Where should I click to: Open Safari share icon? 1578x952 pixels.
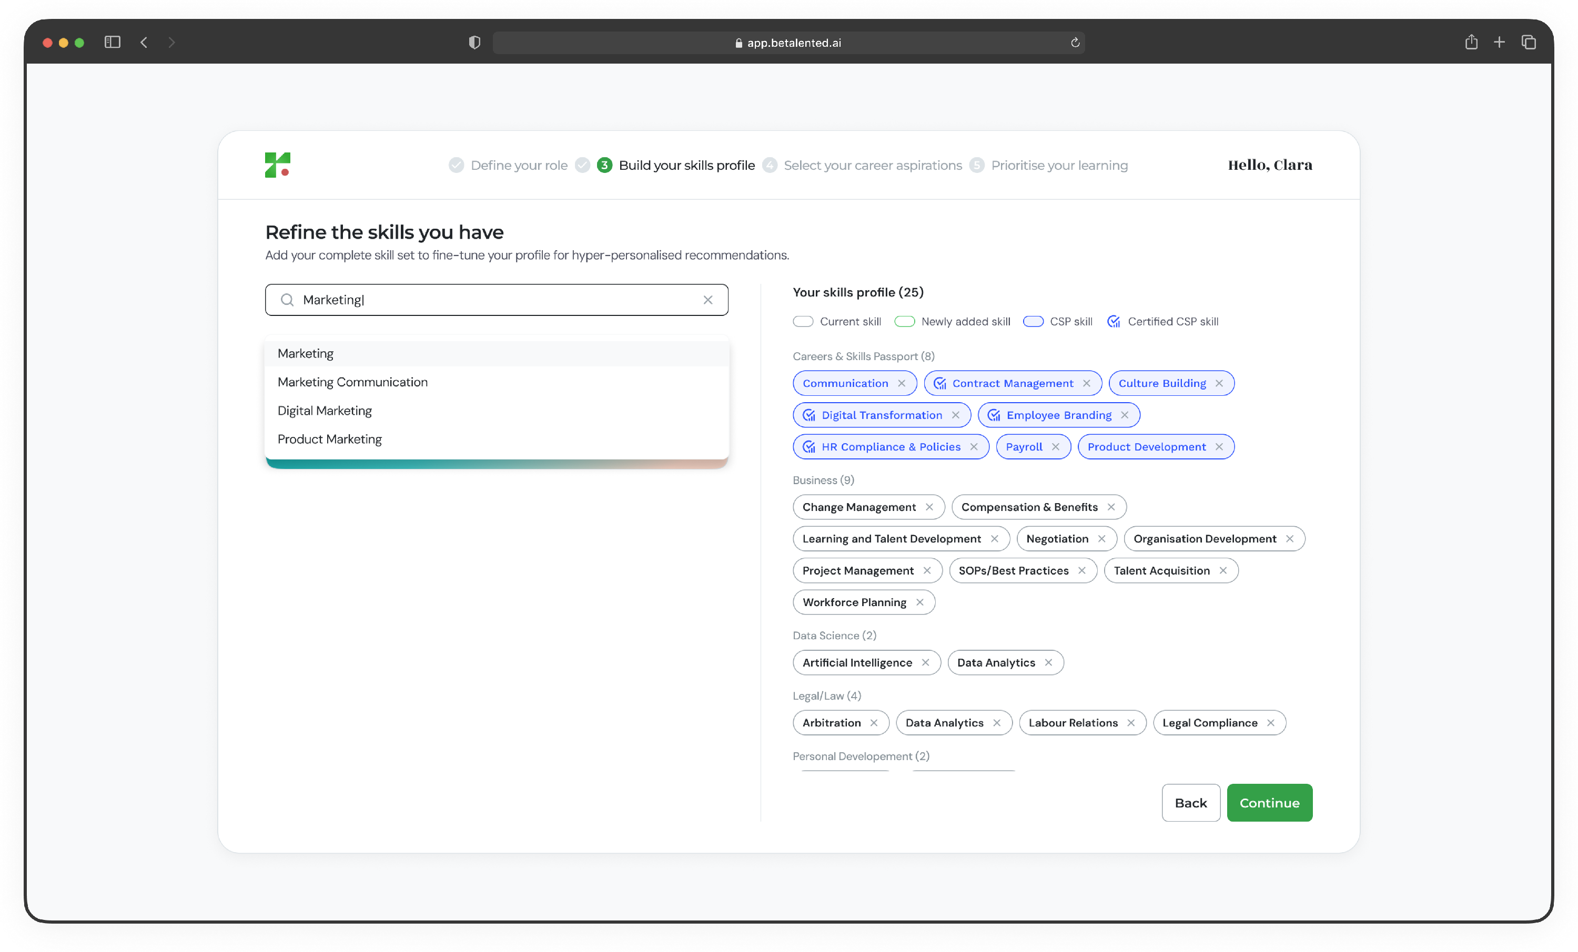[1471, 42]
